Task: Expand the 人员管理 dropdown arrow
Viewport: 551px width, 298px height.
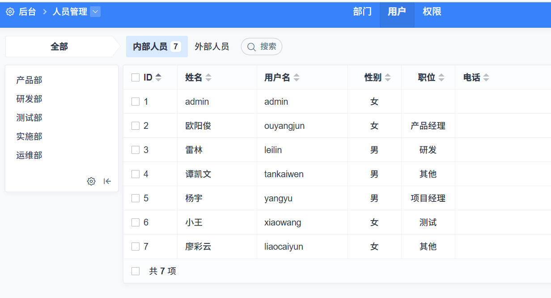Action: [96, 12]
